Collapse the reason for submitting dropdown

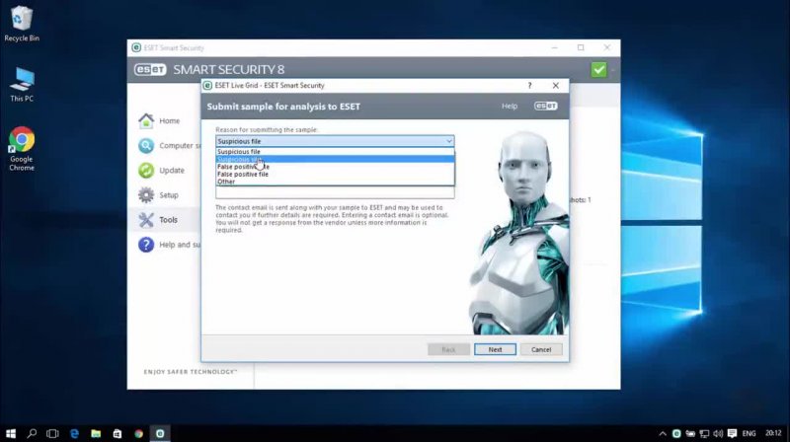448,141
